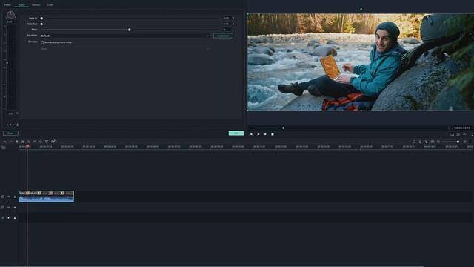
Task: Click the crop icon in timeline toolbar
Action: point(29,142)
